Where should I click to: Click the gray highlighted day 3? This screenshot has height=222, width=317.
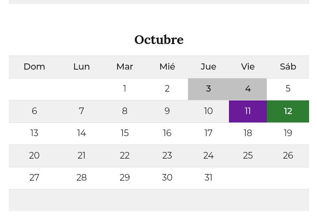(208, 89)
